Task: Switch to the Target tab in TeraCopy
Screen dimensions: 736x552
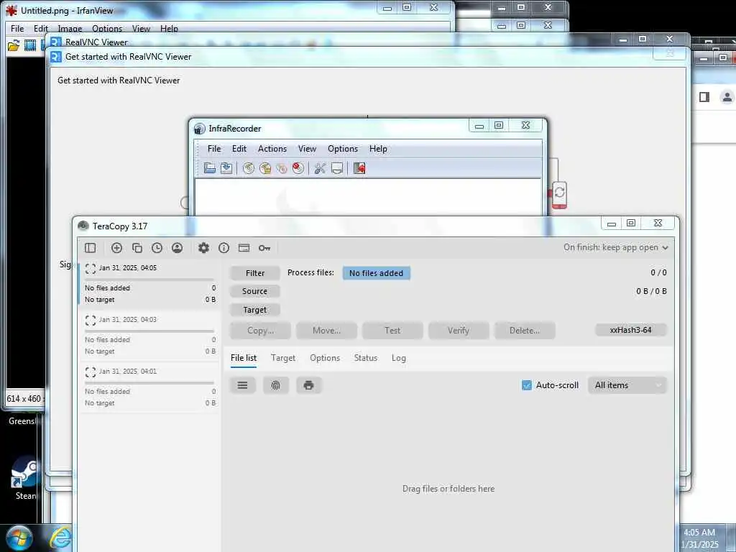Action: [x=283, y=358]
